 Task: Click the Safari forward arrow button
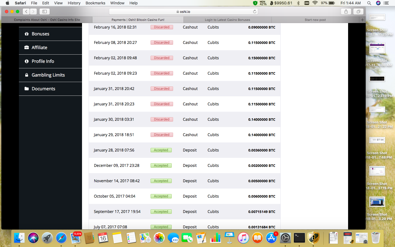[x=33, y=12]
